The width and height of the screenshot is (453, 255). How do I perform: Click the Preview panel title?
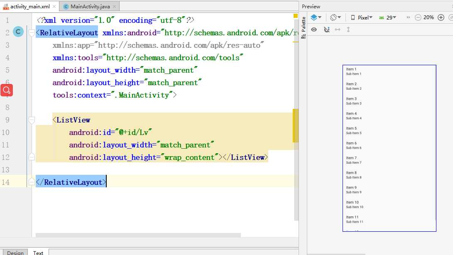pos(311,6)
